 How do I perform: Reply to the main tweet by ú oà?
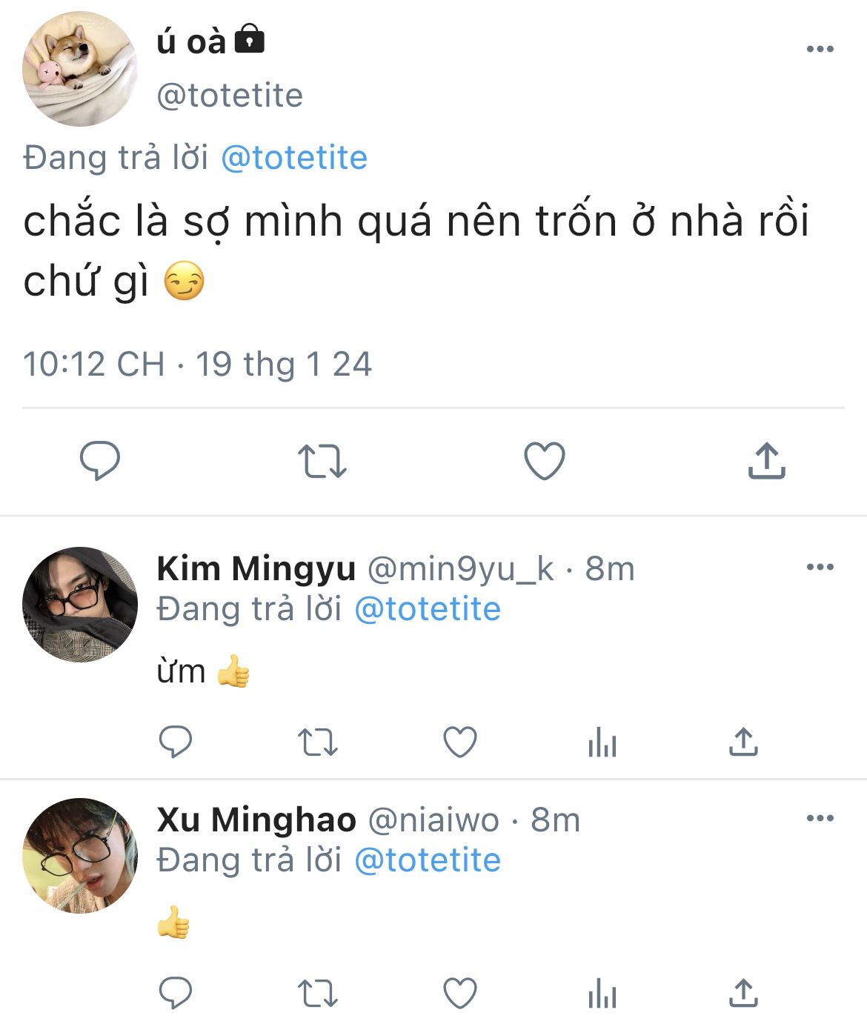(100, 461)
